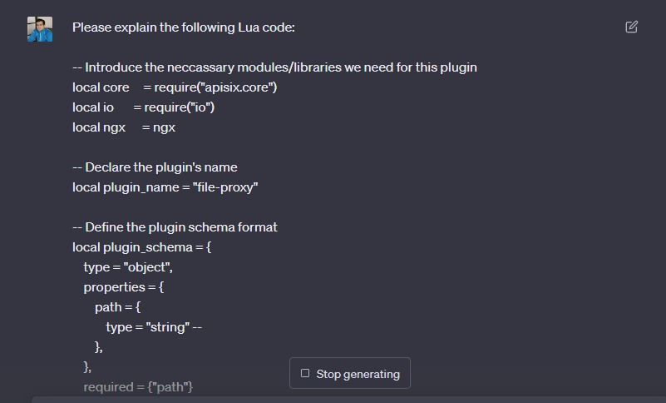The width and height of the screenshot is (666, 403).
Task: Click the "file-proxy" string text
Action: pyautogui.click(x=225, y=187)
